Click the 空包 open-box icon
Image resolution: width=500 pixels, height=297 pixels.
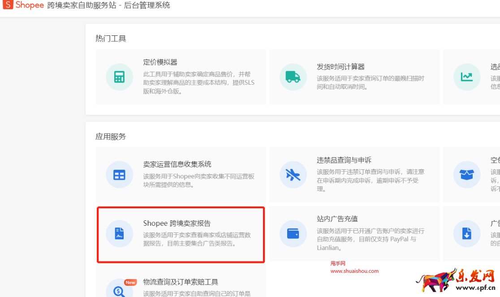click(x=467, y=175)
